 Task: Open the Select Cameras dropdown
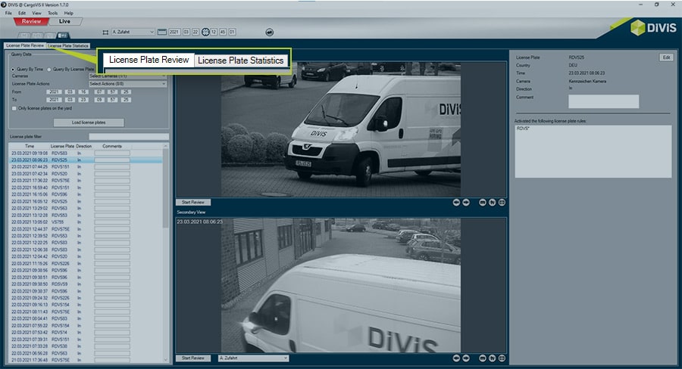click(x=127, y=76)
